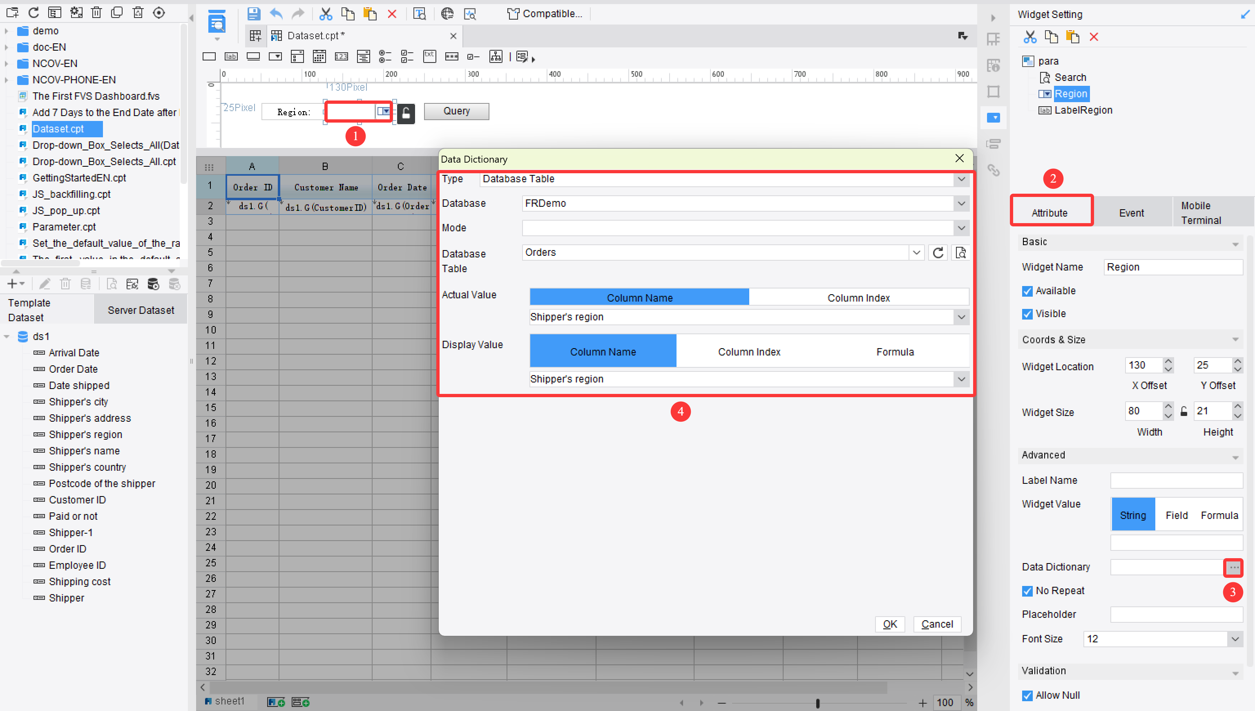
Task: Select Column Index for Actual Value
Action: point(859,297)
